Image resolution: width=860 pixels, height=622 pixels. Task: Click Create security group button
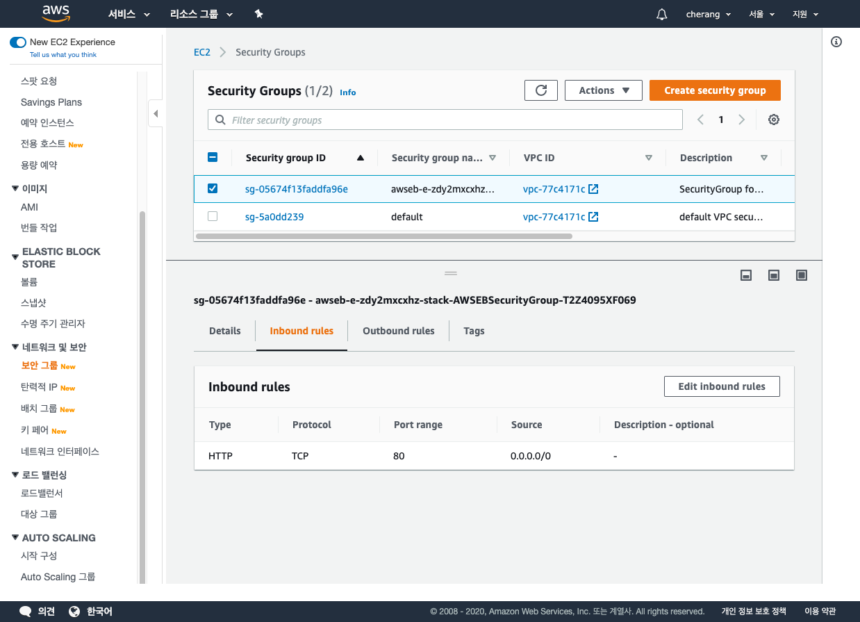click(x=715, y=90)
